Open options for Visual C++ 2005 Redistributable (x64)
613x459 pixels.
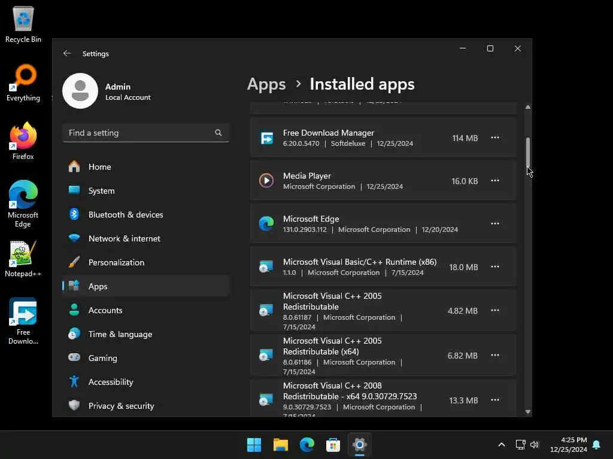[495, 355]
